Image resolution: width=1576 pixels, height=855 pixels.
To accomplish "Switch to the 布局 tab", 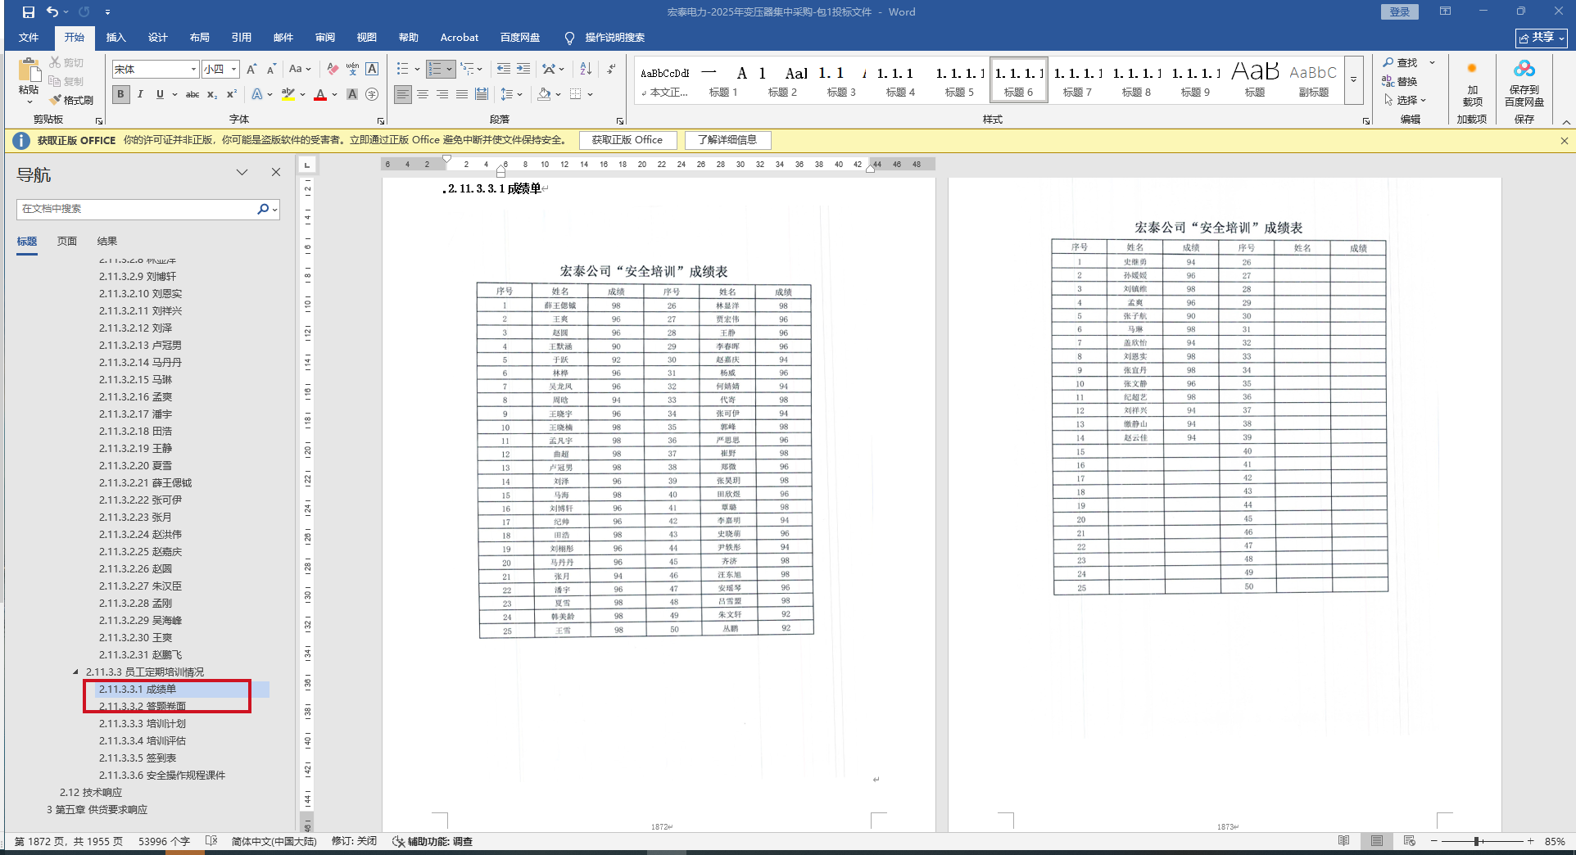I will [x=200, y=38].
